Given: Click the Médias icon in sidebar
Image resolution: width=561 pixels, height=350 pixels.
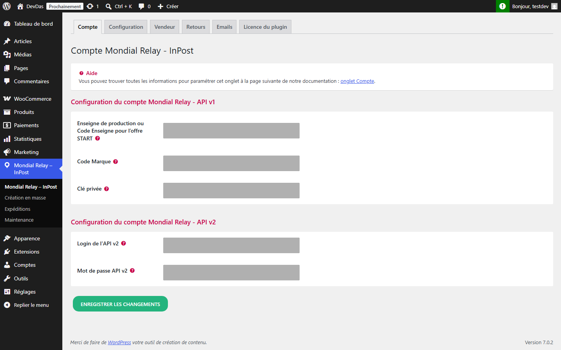Looking at the screenshot, I should point(7,54).
